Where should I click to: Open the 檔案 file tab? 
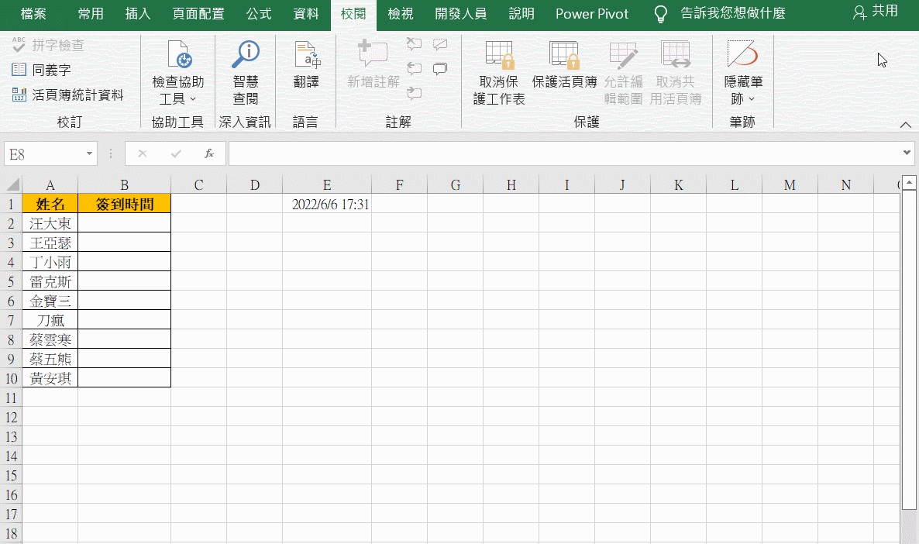coord(33,14)
